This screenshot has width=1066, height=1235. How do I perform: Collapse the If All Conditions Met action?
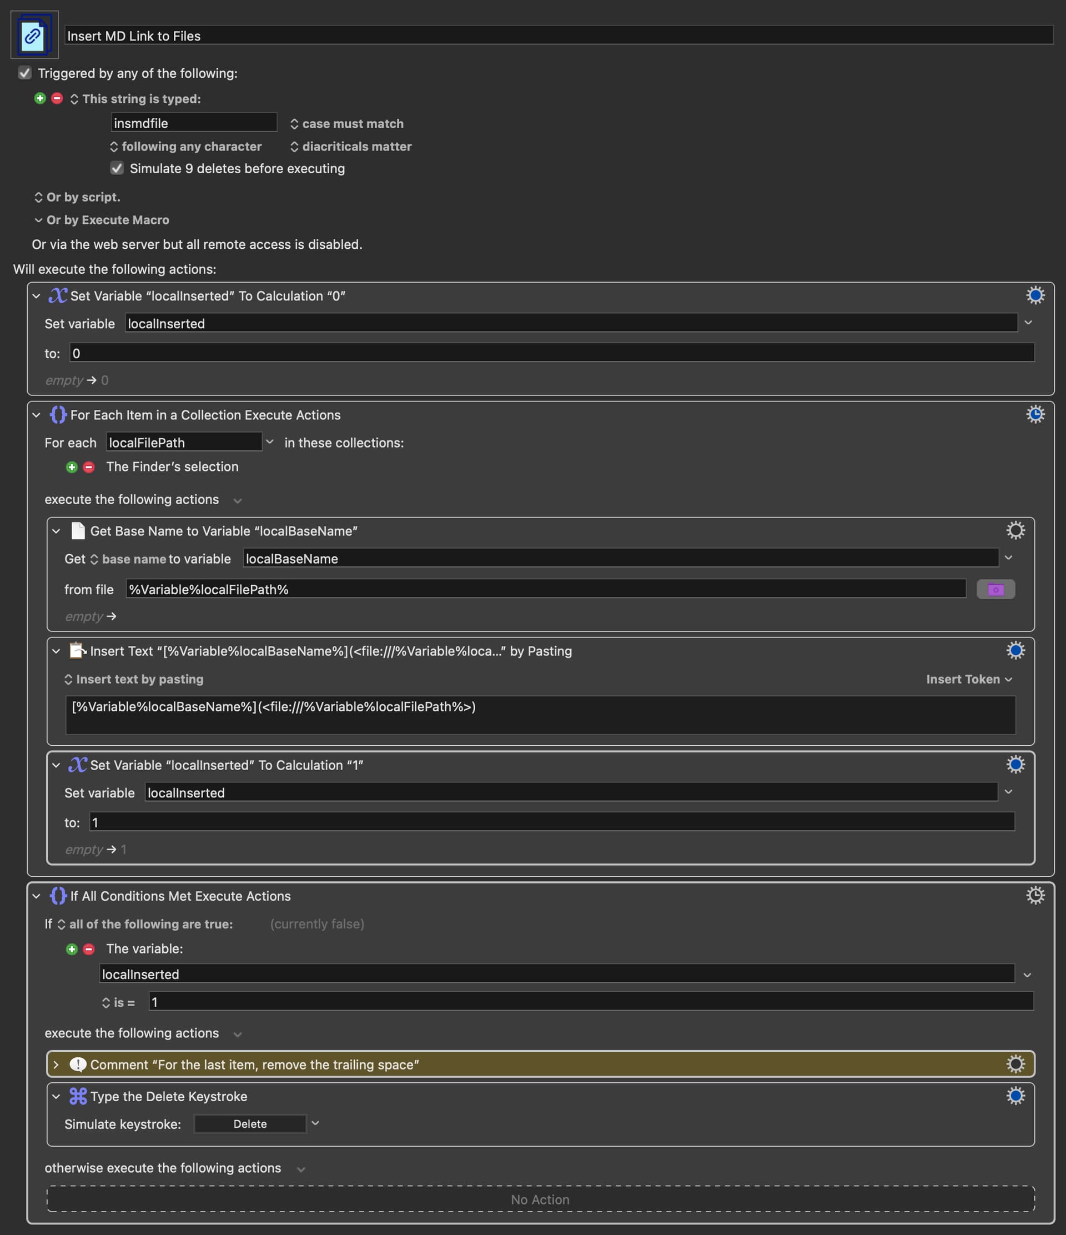[36, 896]
